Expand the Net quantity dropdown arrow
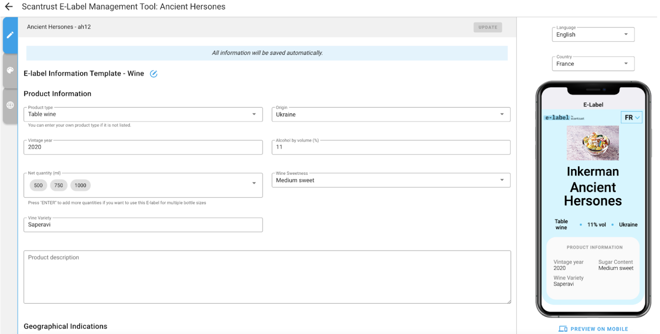The width and height of the screenshot is (660, 334). [254, 183]
